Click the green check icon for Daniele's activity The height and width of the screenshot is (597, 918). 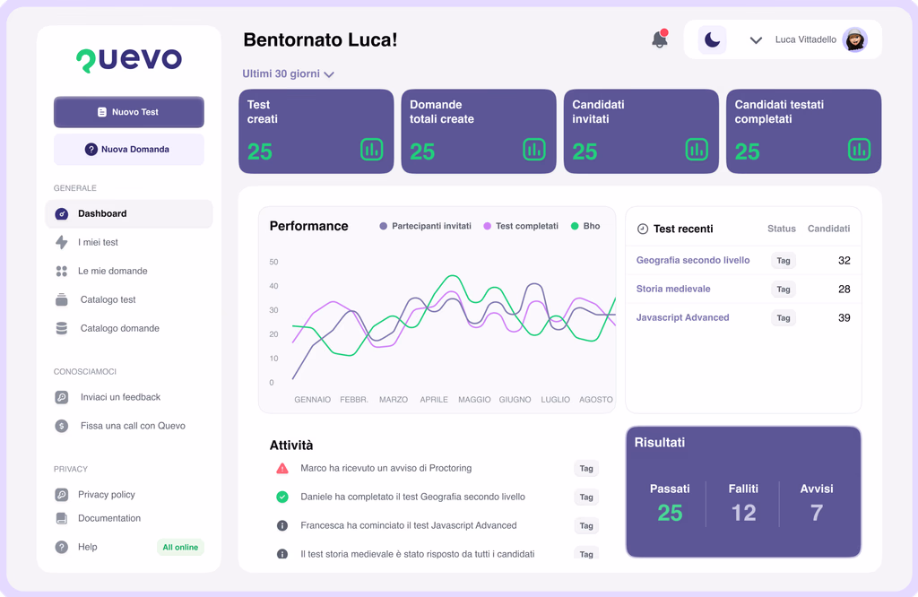(282, 497)
